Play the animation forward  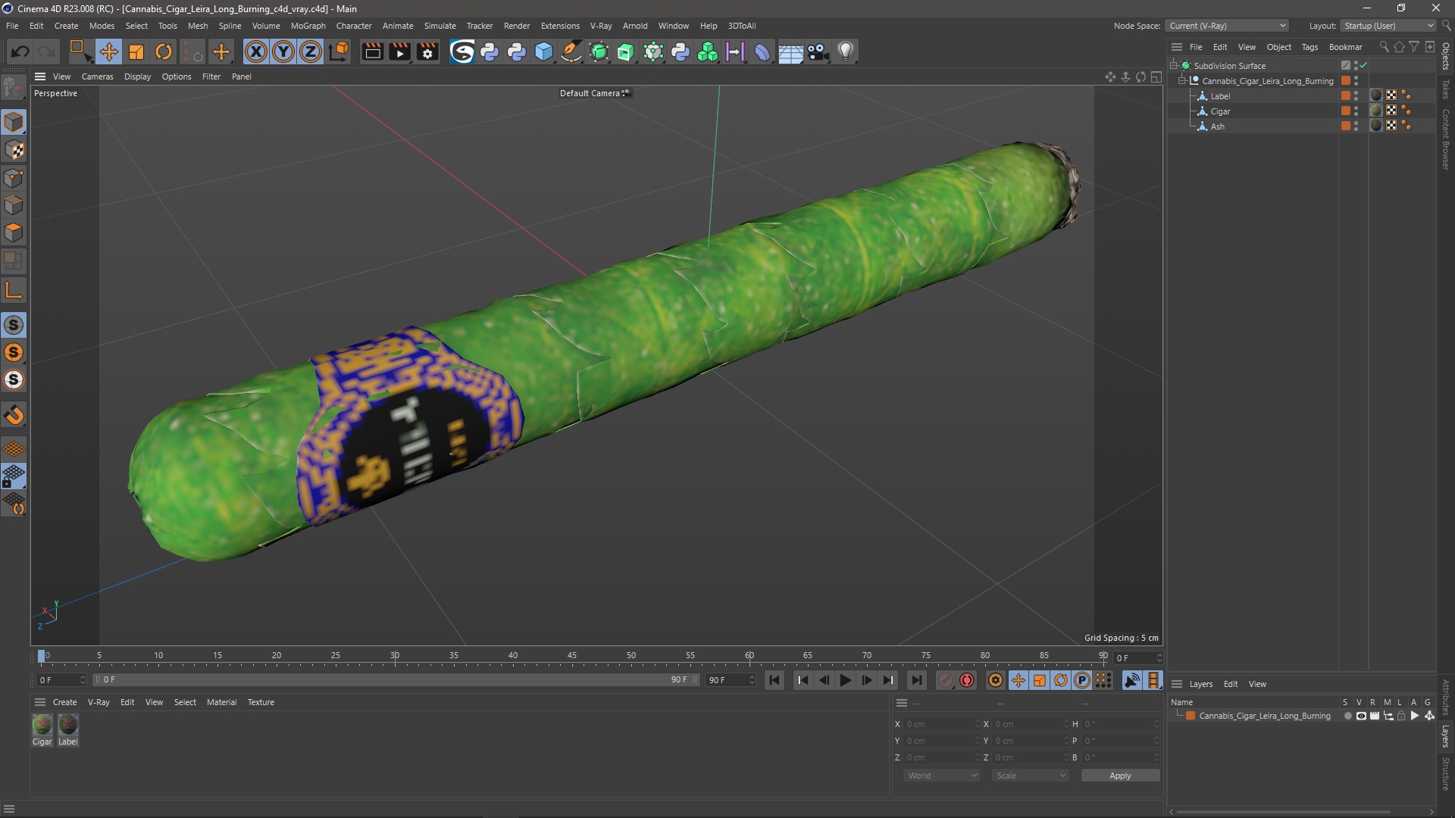coord(845,680)
